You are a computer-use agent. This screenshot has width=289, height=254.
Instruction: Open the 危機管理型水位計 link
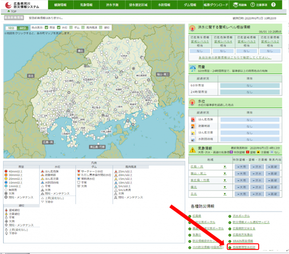(244, 247)
